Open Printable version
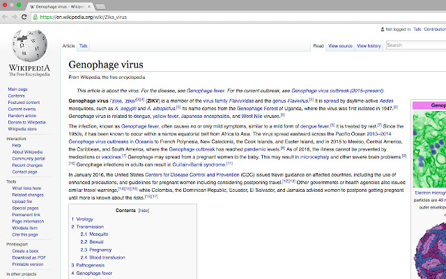This screenshot has height=279, width=446. (x=28, y=264)
